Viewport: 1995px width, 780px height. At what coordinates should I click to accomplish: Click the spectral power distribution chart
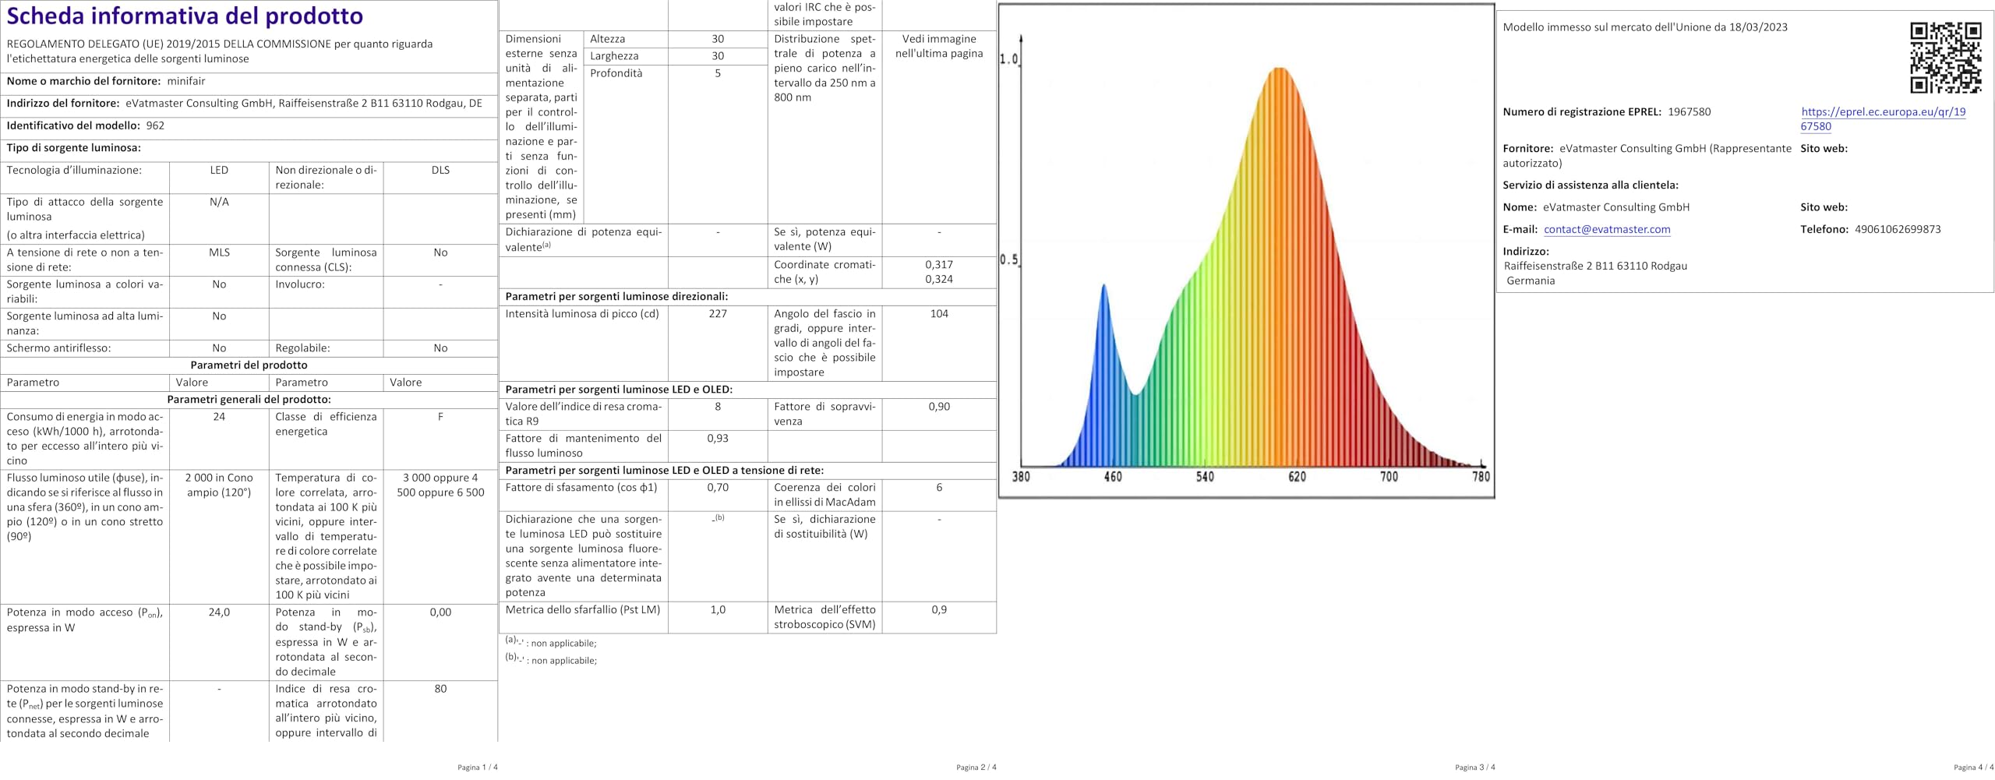coord(1246,251)
